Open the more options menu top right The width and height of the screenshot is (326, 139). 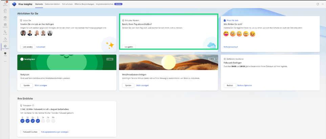pyautogui.click(x=322, y=4)
